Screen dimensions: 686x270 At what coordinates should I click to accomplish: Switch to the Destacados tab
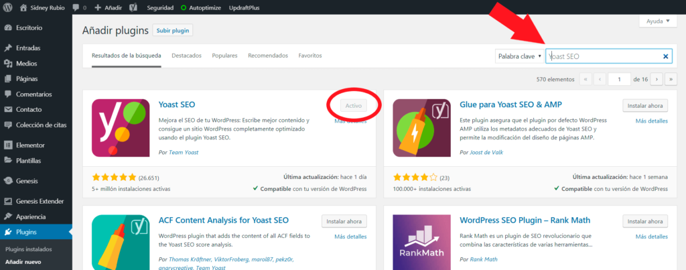186,56
